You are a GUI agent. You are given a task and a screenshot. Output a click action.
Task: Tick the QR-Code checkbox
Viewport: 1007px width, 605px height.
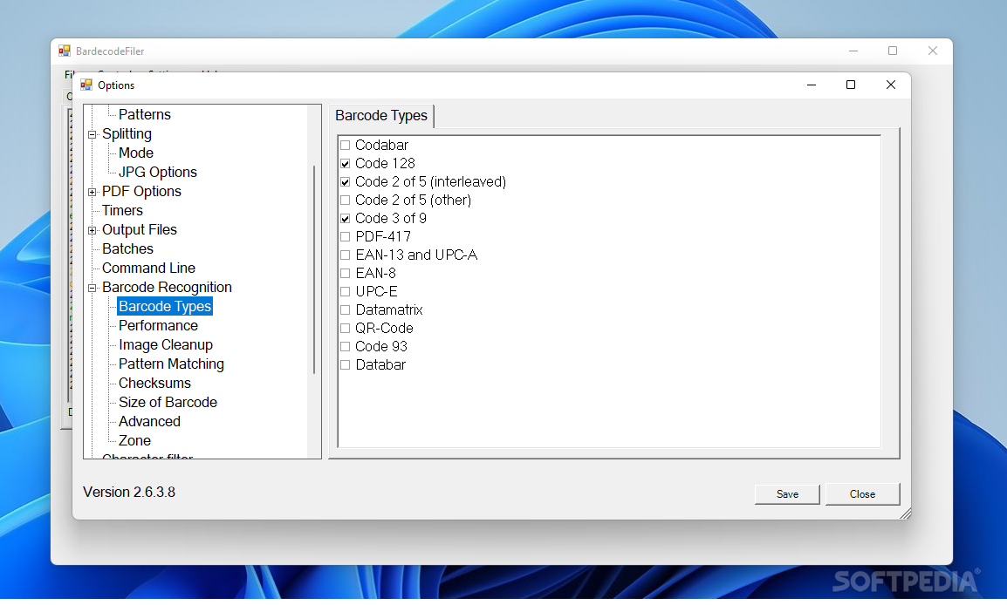pos(345,329)
